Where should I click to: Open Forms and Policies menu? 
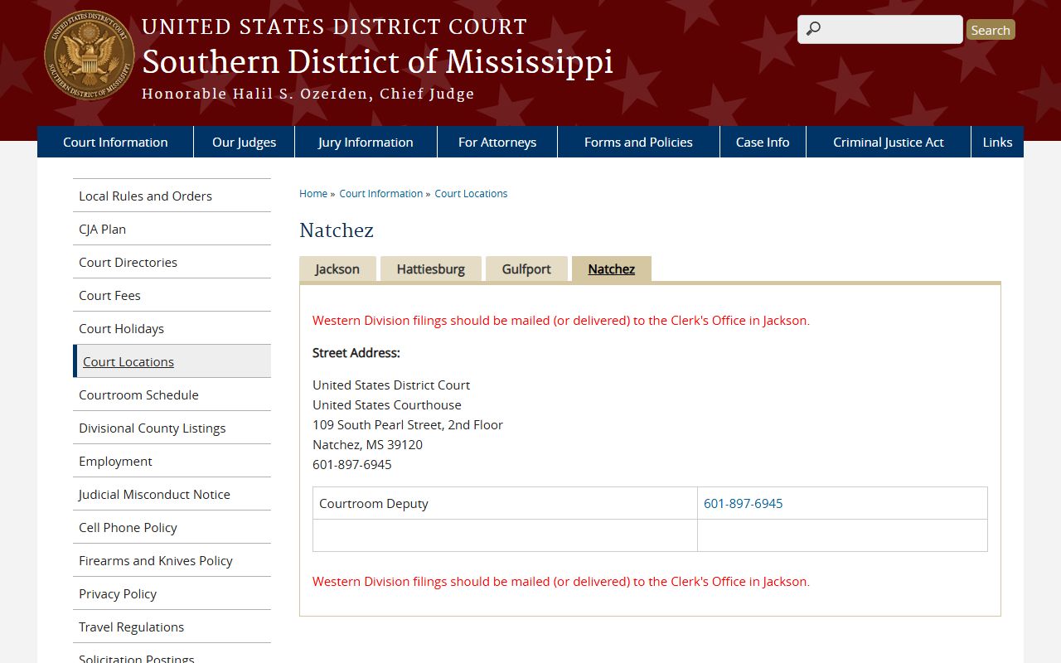tap(638, 142)
